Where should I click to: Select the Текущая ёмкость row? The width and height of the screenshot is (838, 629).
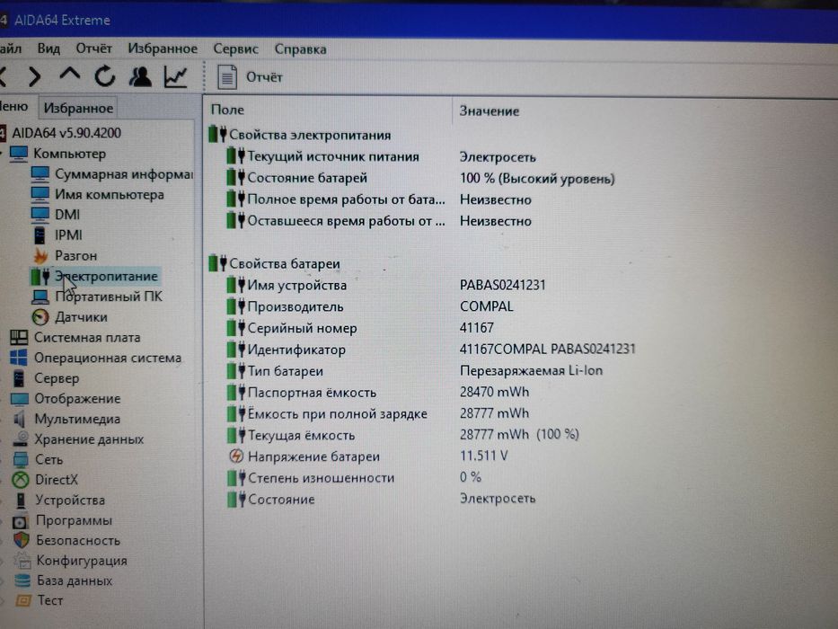tap(301, 436)
